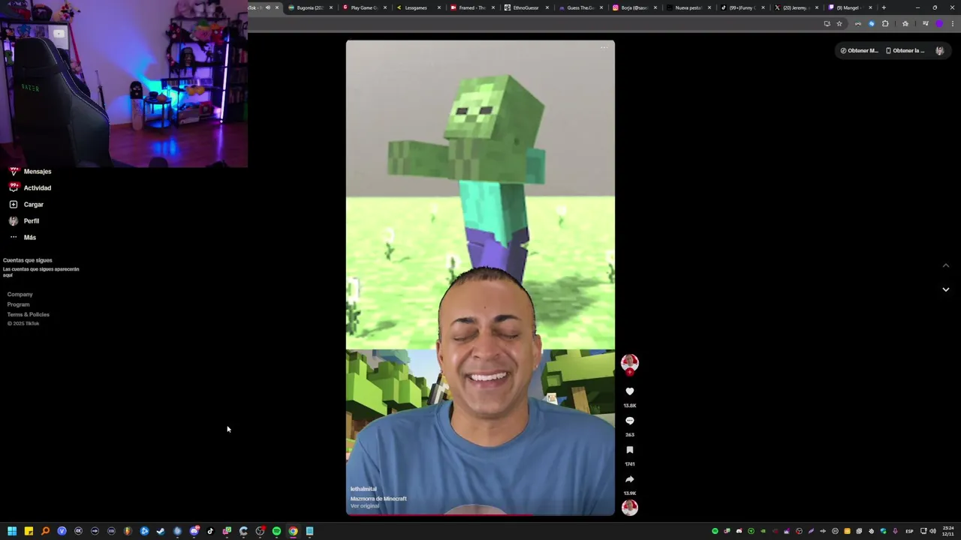
Task: Expand the Company footer section
Action: click(x=20, y=295)
